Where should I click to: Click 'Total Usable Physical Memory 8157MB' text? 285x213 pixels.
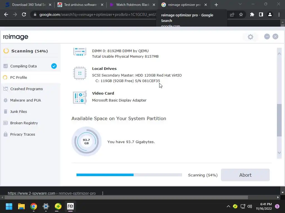pyautogui.click(x=125, y=57)
